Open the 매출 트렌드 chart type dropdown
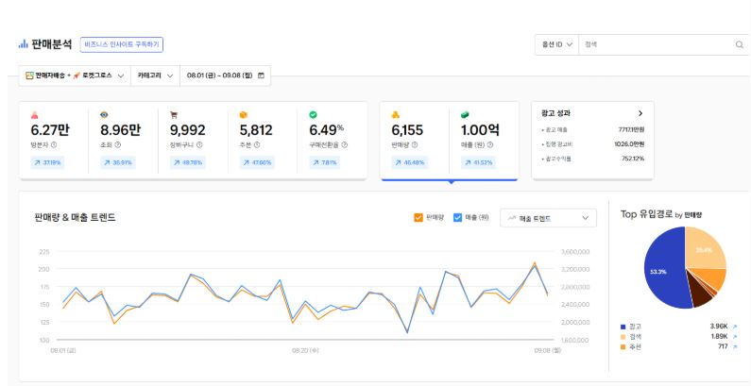Screen dimensions: 751x386 (549, 218)
